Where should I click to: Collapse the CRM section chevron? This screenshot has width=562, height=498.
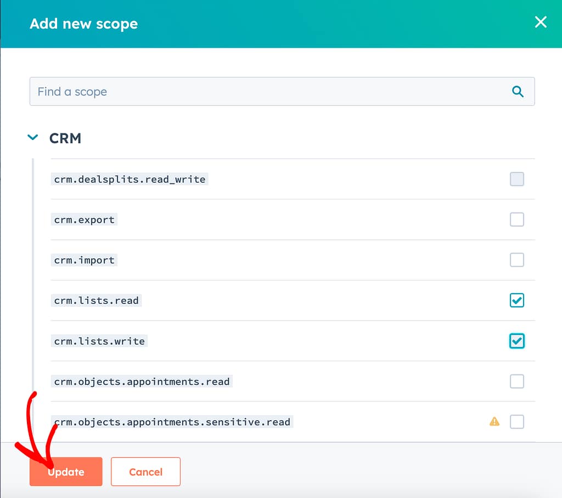(32, 137)
